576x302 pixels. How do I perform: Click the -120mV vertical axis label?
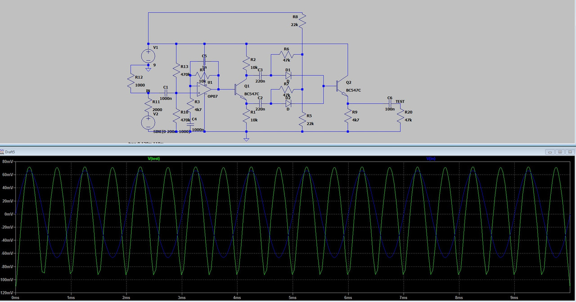point(7,293)
